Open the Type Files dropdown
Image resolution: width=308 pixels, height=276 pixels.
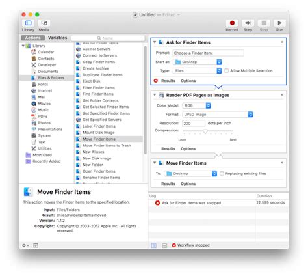198,71
